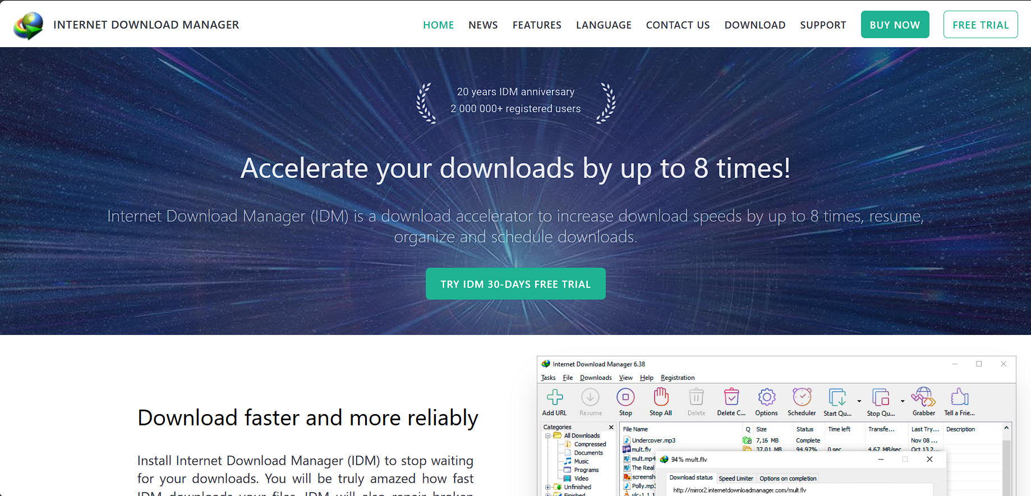Open the SUPPORT page
This screenshot has width=1031, height=496.
[823, 25]
